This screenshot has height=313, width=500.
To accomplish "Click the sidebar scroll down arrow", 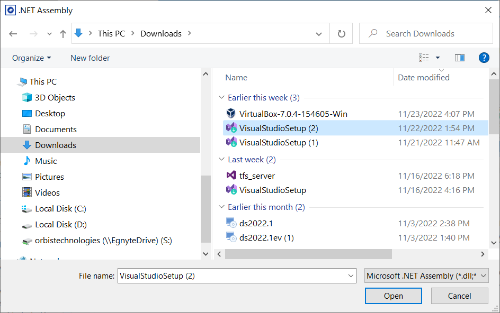I will 206,254.
